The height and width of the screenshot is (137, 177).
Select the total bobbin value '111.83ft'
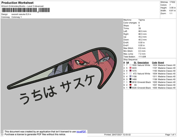[x=142, y=57]
